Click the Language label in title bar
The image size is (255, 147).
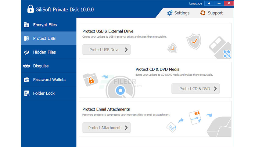[196, 3]
